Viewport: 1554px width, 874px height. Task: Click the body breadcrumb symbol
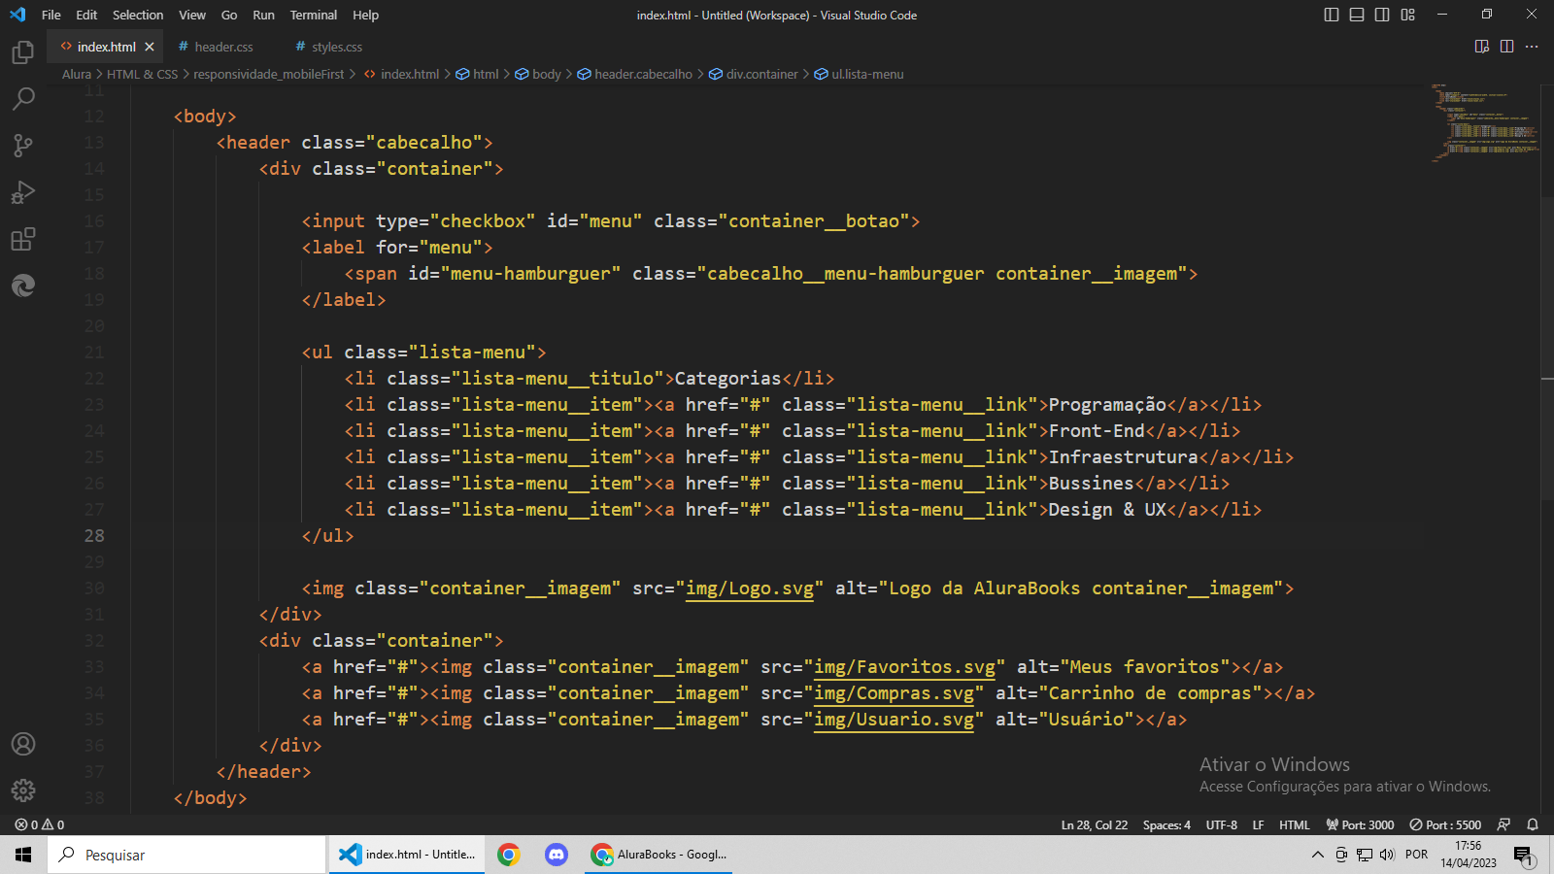(x=538, y=74)
